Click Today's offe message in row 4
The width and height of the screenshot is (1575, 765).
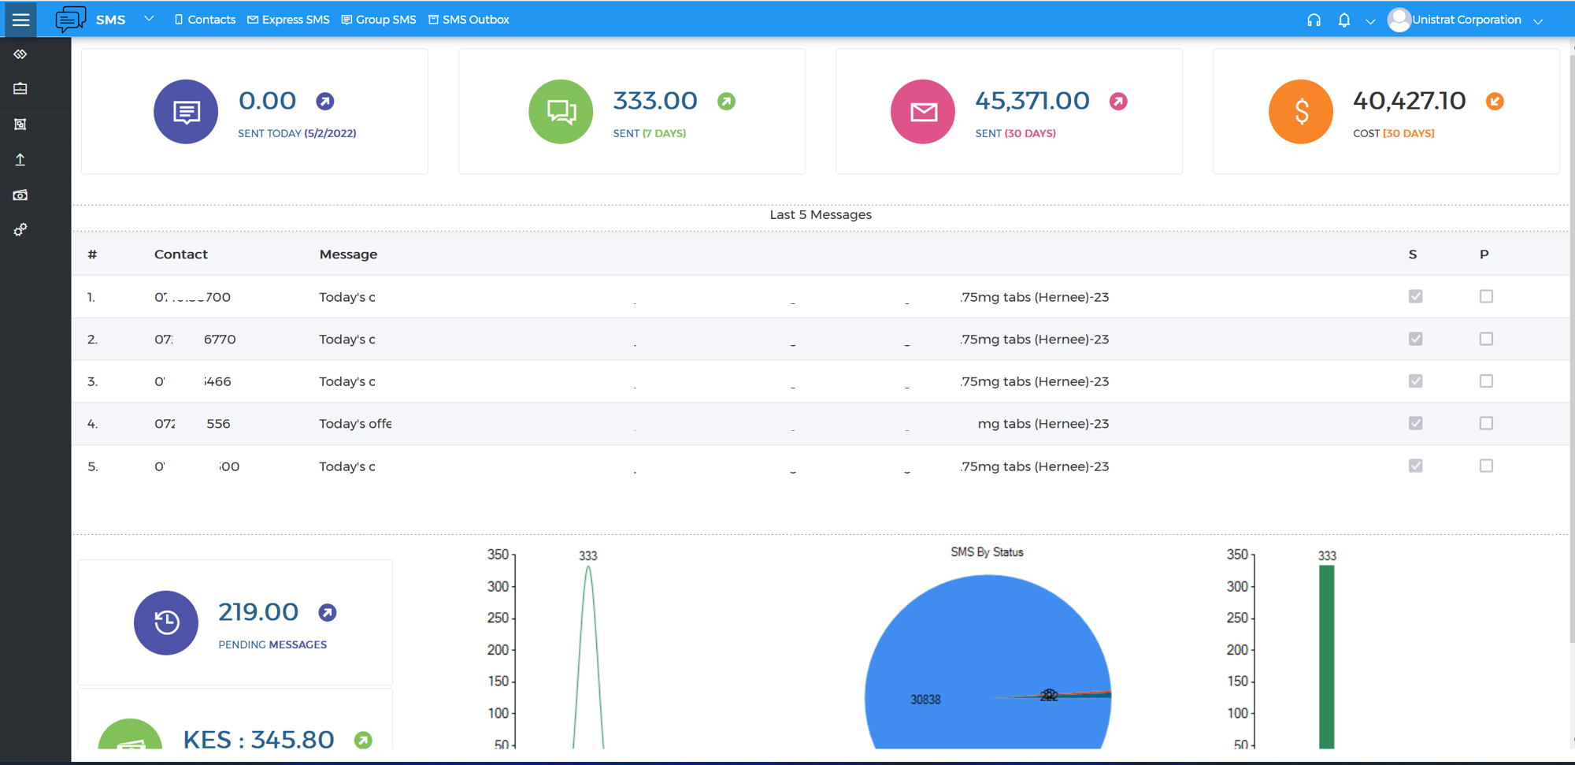click(x=355, y=424)
